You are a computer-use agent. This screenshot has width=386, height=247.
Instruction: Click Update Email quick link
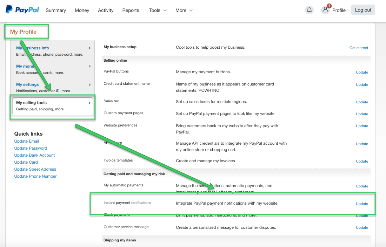pos(27,141)
